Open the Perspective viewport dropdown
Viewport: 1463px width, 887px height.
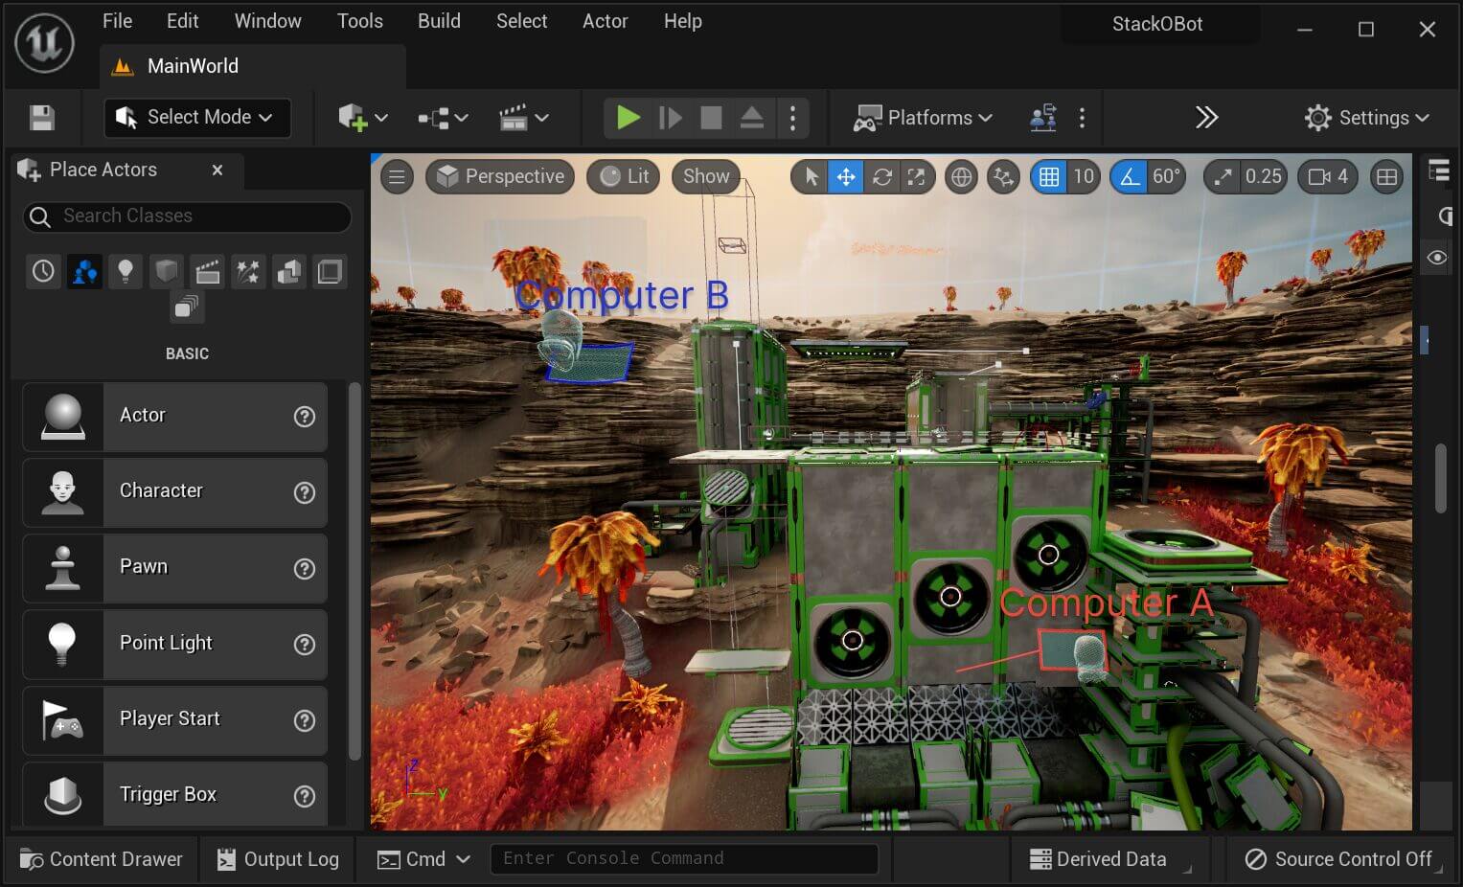[x=499, y=176]
